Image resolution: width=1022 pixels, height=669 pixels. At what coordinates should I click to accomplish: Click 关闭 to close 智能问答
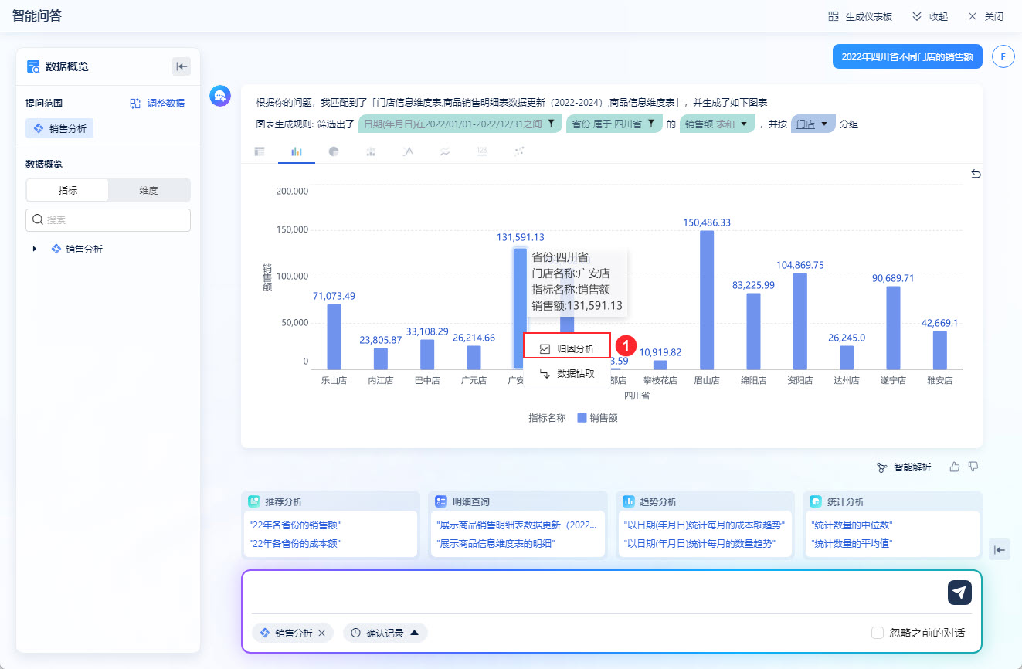coord(986,16)
